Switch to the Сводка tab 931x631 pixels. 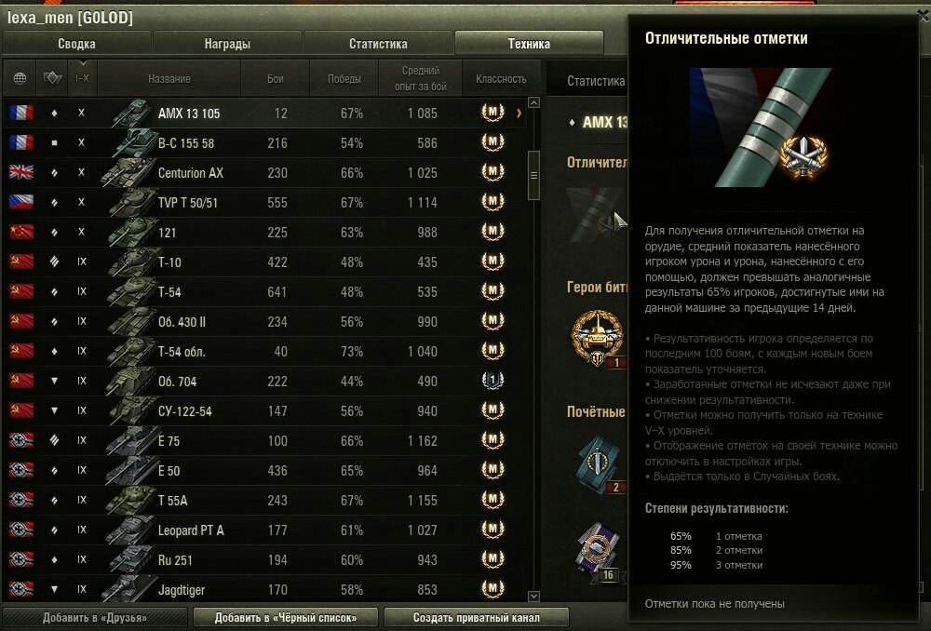pyautogui.click(x=76, y=44)
